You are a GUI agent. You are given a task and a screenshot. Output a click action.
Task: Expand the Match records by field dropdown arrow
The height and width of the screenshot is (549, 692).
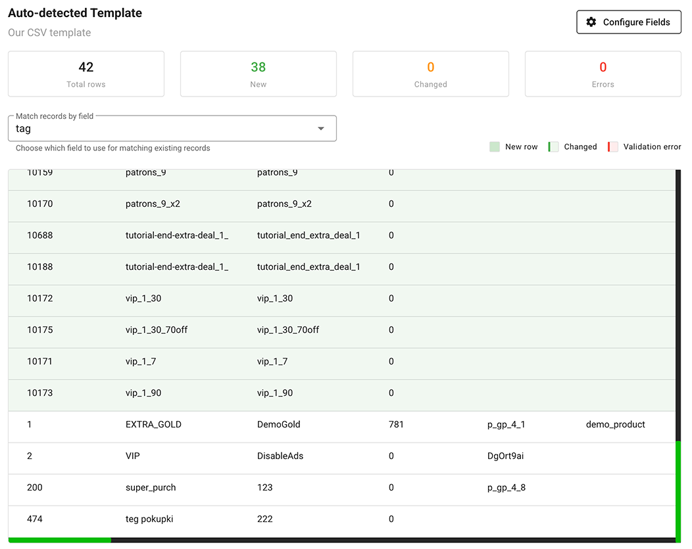(x=321, y=129)
